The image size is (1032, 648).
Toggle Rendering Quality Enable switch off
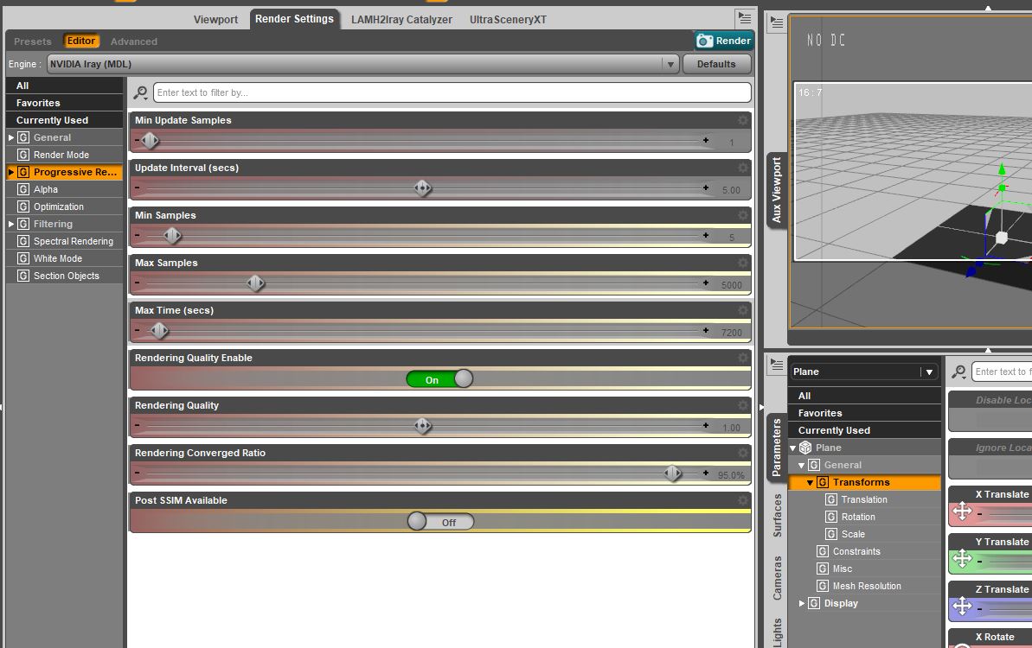tap(439, 379)
